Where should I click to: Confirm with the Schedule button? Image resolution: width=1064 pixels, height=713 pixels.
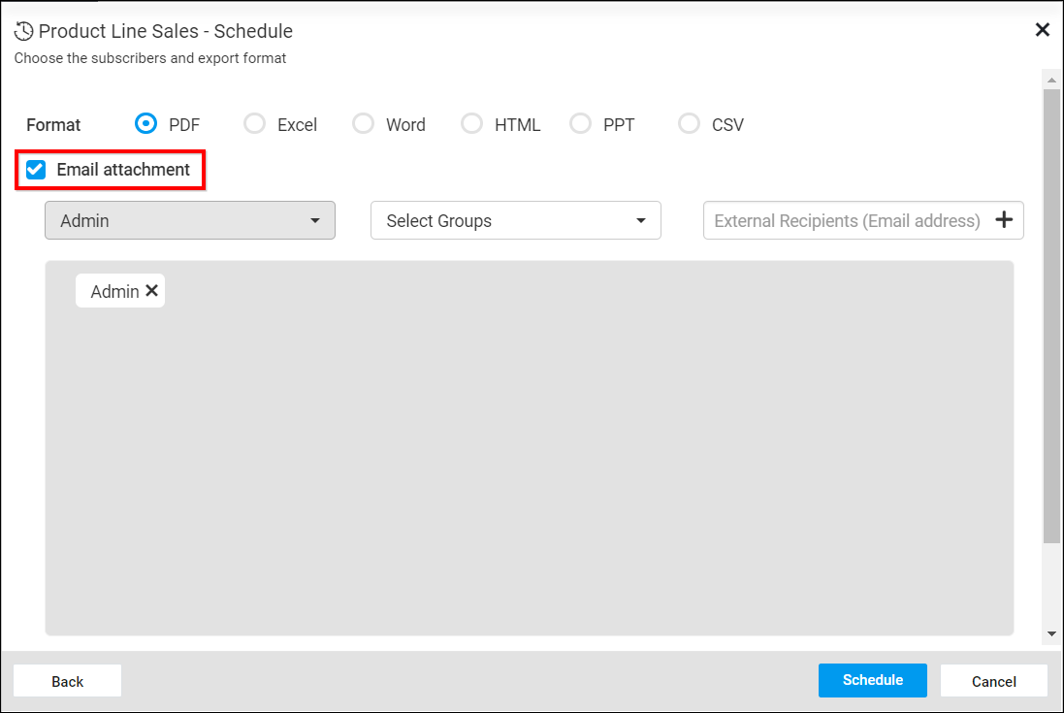[873, 680]
